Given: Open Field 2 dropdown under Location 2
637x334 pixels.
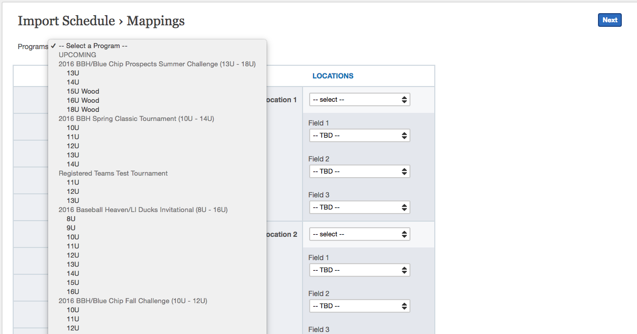Looking at the screenshot, I should [359, 306].
